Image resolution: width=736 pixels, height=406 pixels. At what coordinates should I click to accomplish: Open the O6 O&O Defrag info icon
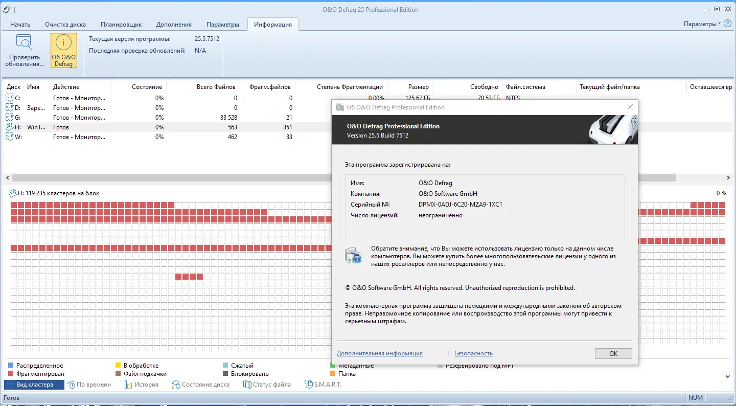tap(63, 50)
